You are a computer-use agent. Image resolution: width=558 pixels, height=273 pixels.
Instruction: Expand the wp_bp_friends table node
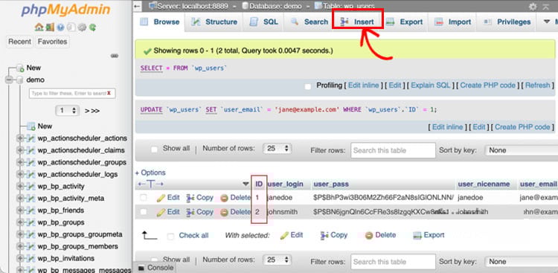20,211
